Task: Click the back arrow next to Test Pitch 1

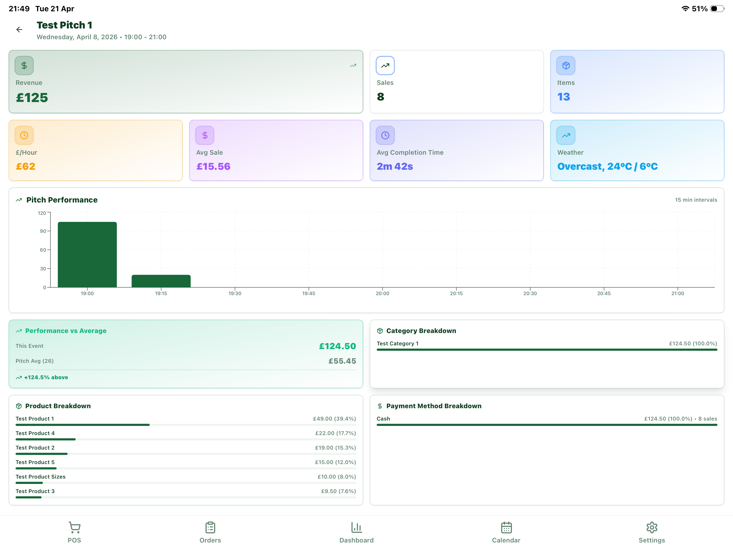Action: (x=19, y=30)
